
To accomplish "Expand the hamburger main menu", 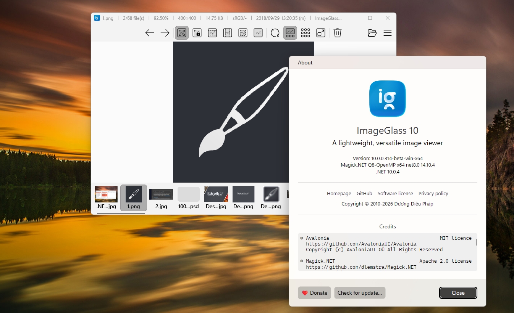I will 388,33.
